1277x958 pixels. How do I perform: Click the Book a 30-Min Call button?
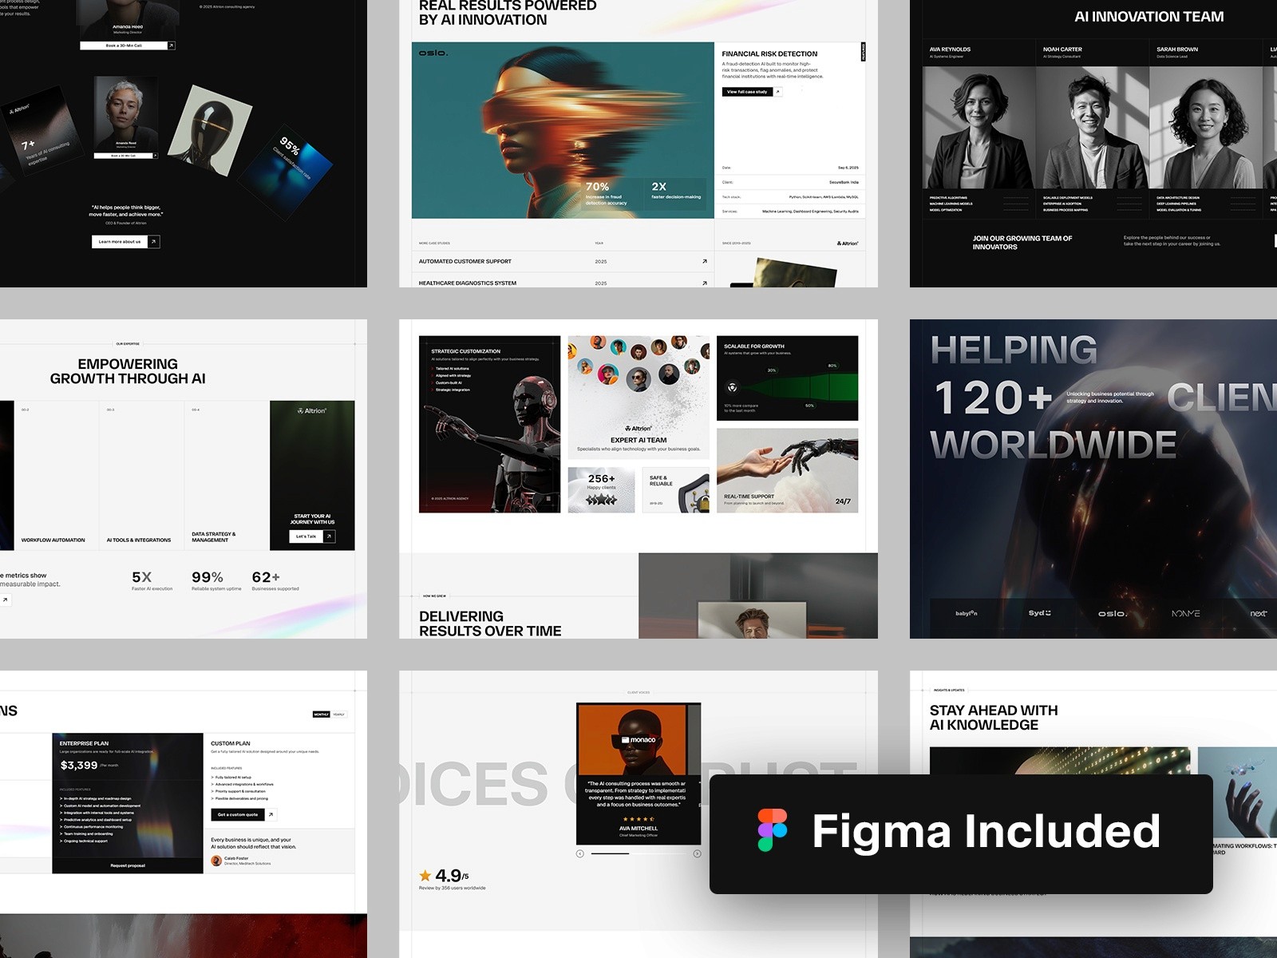[x=124, y=46]
